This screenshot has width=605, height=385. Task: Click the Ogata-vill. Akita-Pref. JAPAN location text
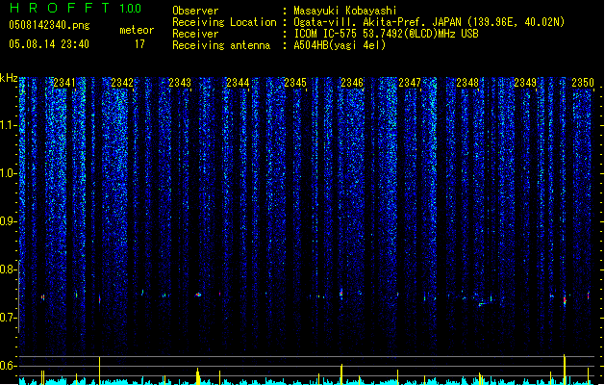coord(429,22)
